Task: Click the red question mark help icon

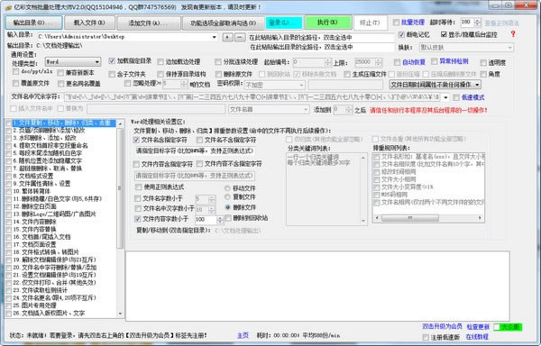Action: pos(513,33)
